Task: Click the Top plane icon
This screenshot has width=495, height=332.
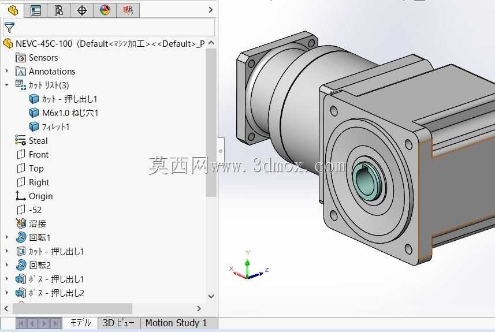Action: [21, 168]
